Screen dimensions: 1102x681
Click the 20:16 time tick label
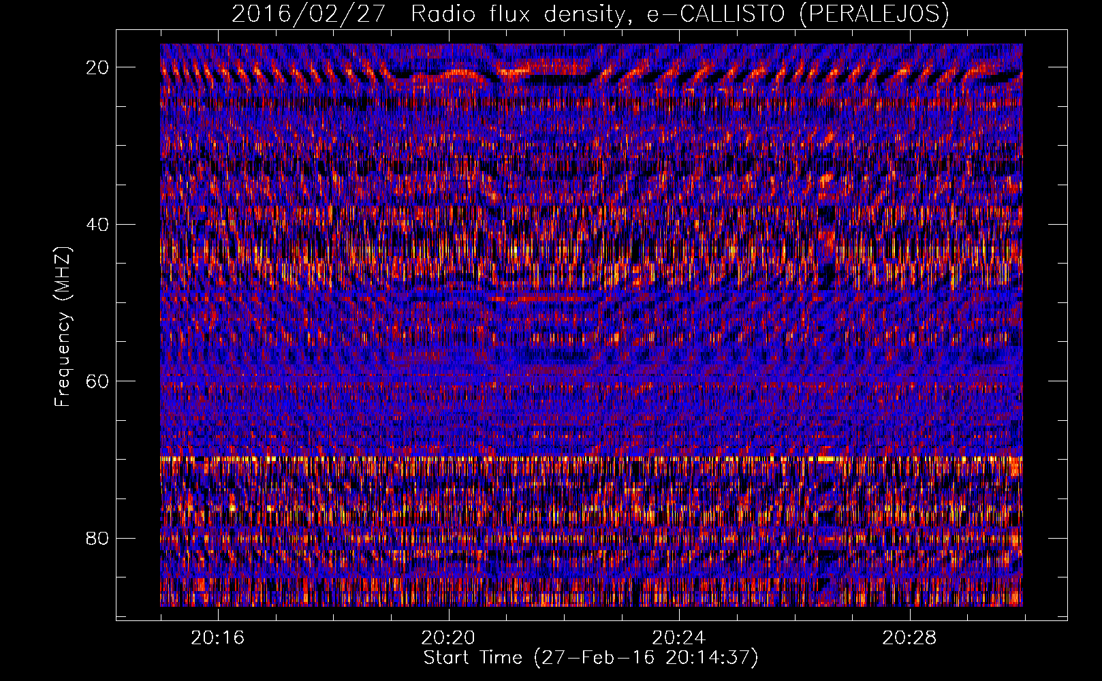click(x=218, y=638)
